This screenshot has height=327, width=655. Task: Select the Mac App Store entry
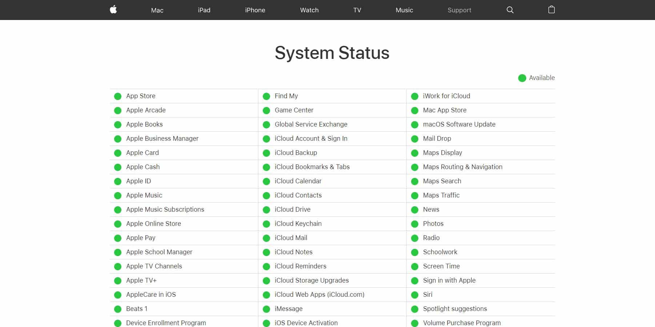[445, 110]
